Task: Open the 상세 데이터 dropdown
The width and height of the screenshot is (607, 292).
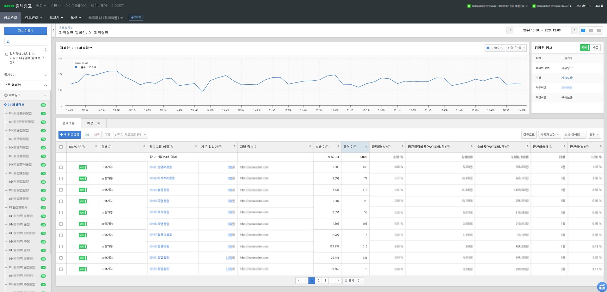Action: tap(574, 135)
